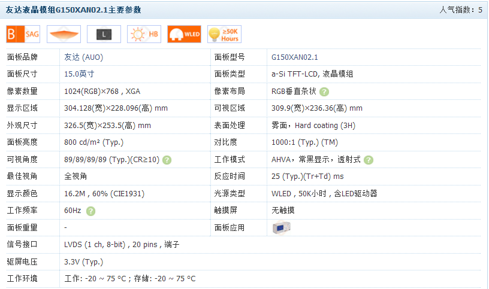
Task: Open the panel application thumbnail image
Action: pyautogui.click(x=281, y=228)
